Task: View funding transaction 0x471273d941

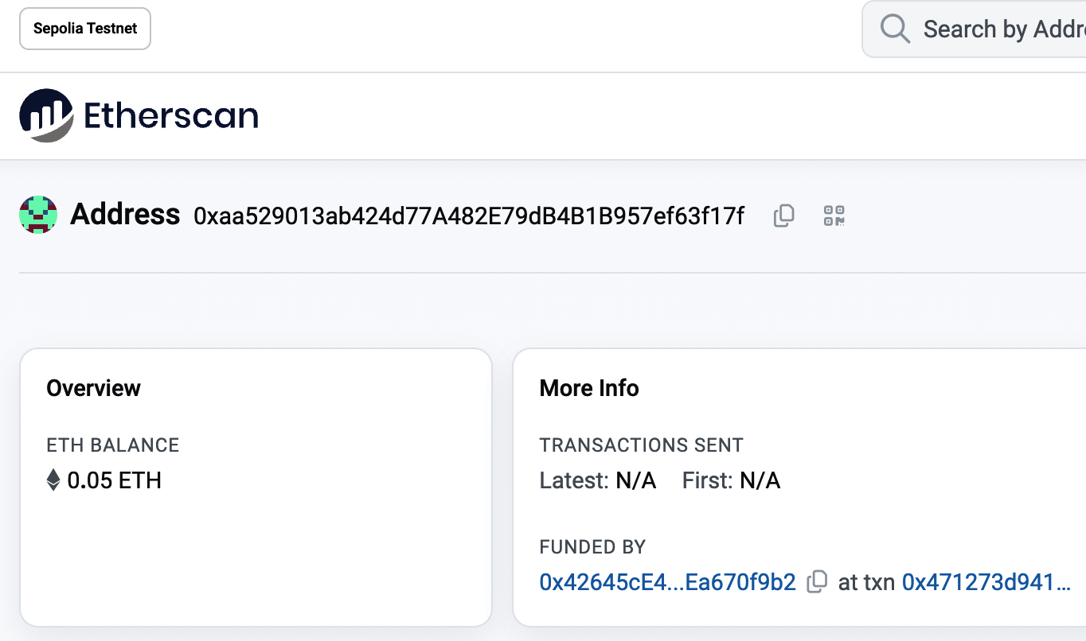Action: click(986, 582)
